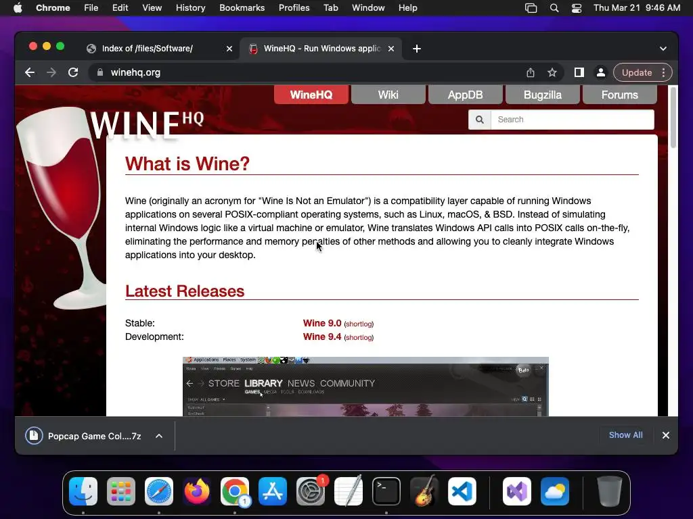
Task: Open shortlog next to Wine 9.0
Action: point(359,324)
